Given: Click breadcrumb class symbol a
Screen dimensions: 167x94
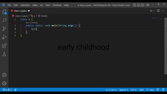Looking at the screenshot, I should pos(34,16).
